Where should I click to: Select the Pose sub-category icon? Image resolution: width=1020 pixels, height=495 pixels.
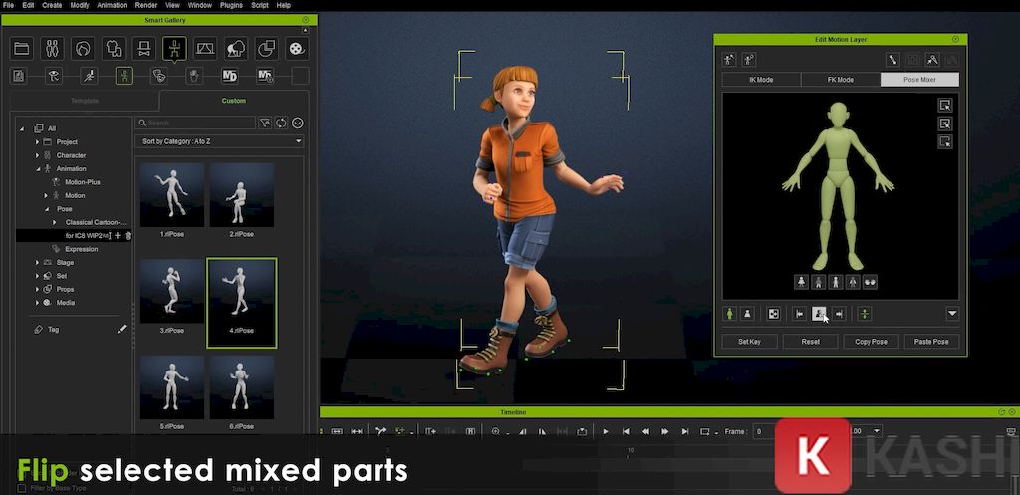[124, 76]
